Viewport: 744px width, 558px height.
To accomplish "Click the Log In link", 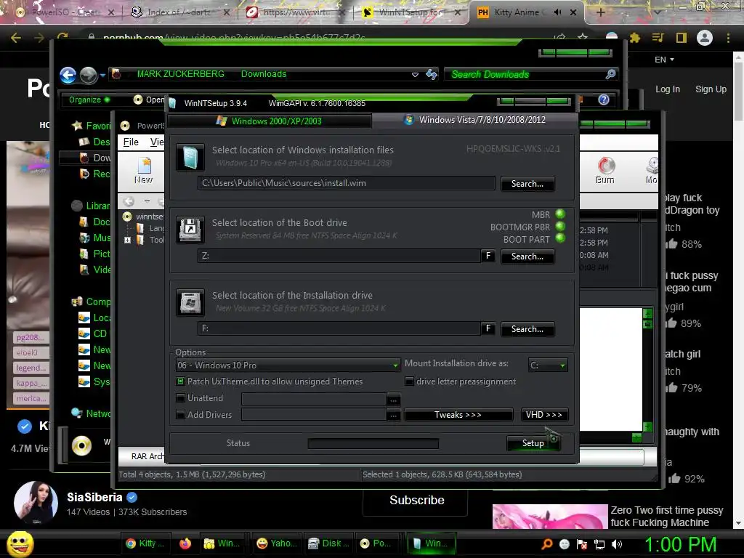I will click(x=667, y=89).
